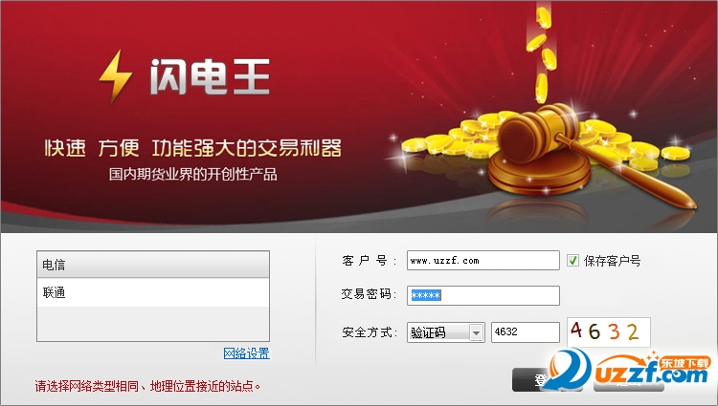This screenshot has height=406, width=718.
Task: Focus the 交易密码 password field
Action: coord(483,295)
